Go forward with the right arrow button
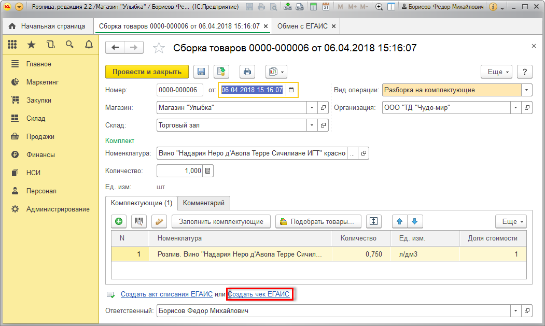The width and height of the screenshot is (545, 326). (134, 47)
